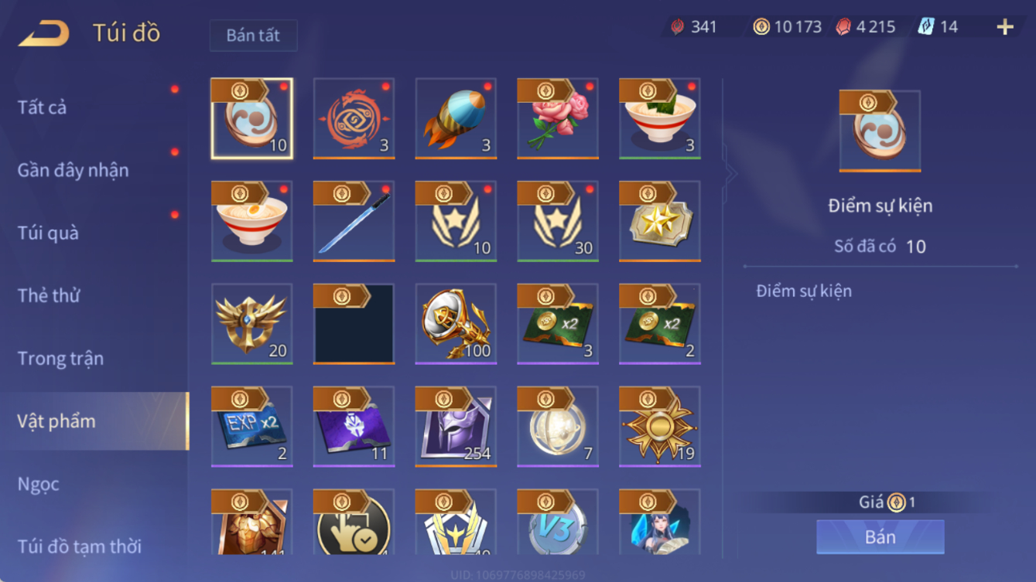Select the blue katana sword item

click(354, 221)
